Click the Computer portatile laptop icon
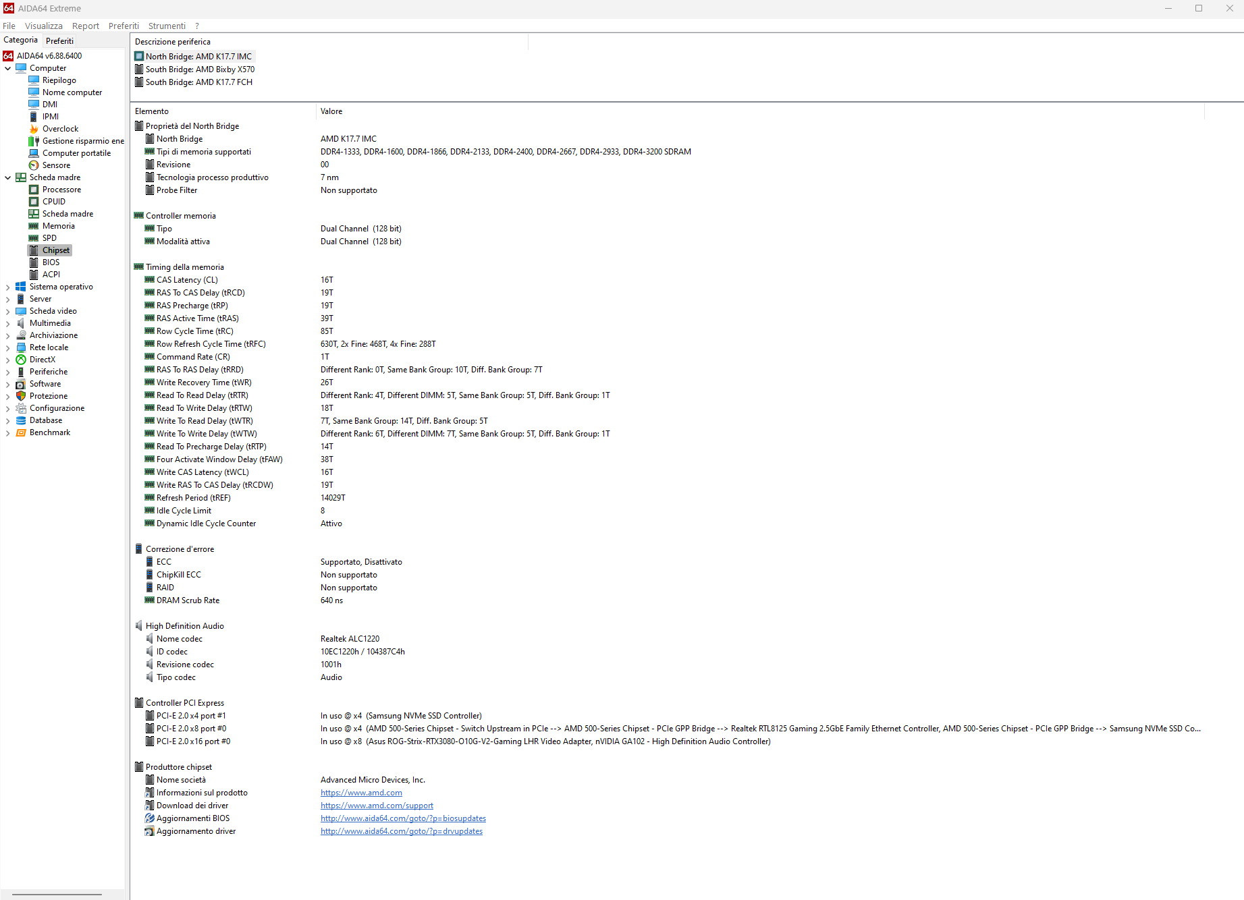The width and height of the screenshot is (1244, 900). 34,153
